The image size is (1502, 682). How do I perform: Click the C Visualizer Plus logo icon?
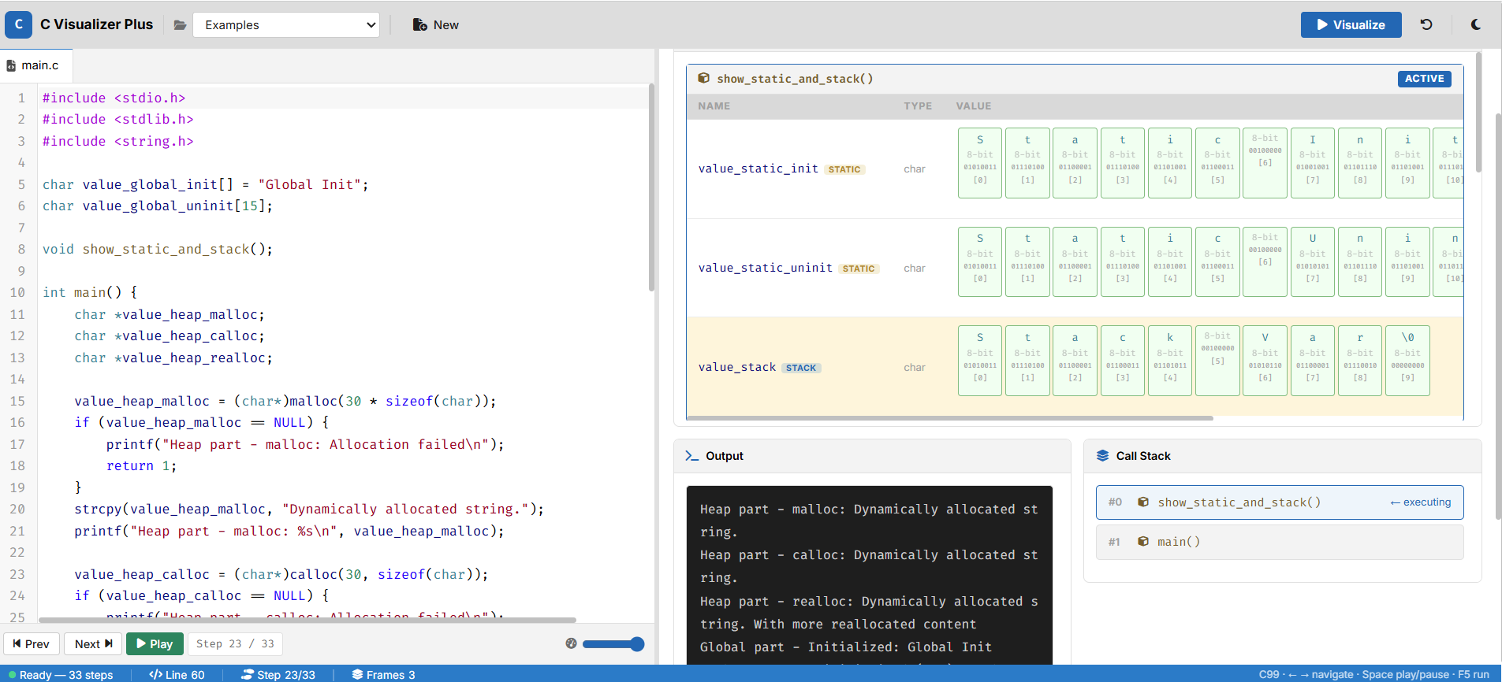[x=19, y=24]
